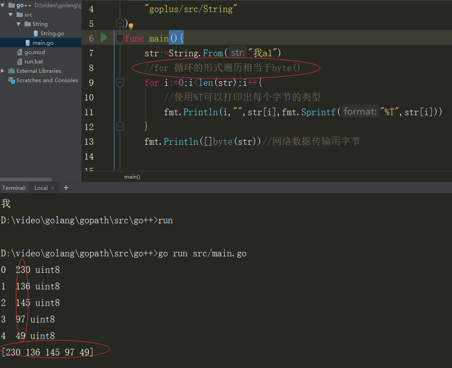Collapse the src folder arrow

tap(11, 15)
